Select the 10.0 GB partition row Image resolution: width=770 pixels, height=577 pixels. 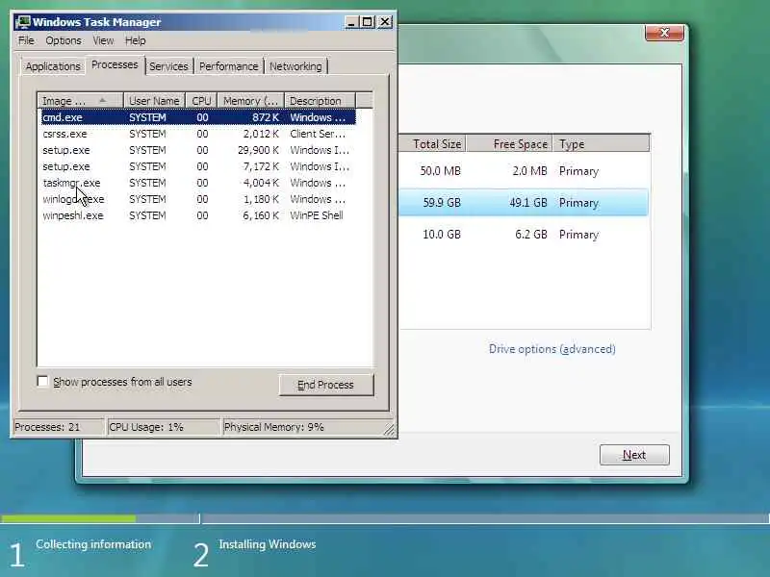[x=524, y=234]
